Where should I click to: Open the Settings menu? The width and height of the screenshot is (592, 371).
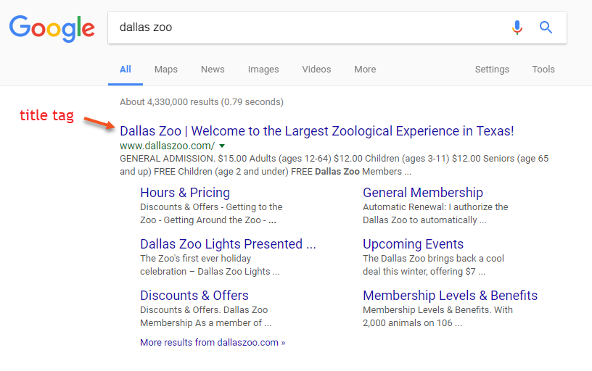(492, 70)
